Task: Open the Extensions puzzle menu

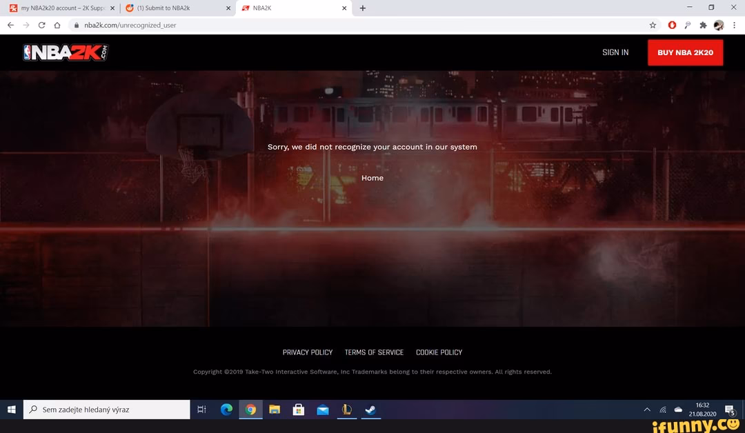Action: tap(703, 25)
